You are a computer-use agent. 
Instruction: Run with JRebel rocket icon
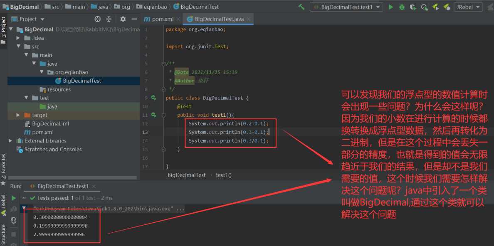tap(435, 7)
